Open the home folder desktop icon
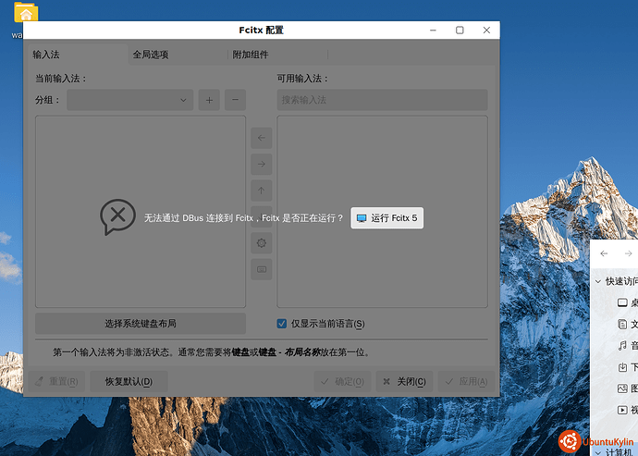 [x=26, y=13]
